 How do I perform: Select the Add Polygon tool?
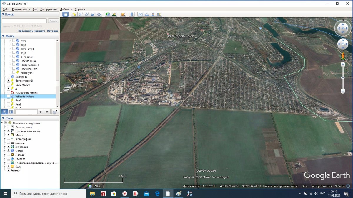coord(80,14)
